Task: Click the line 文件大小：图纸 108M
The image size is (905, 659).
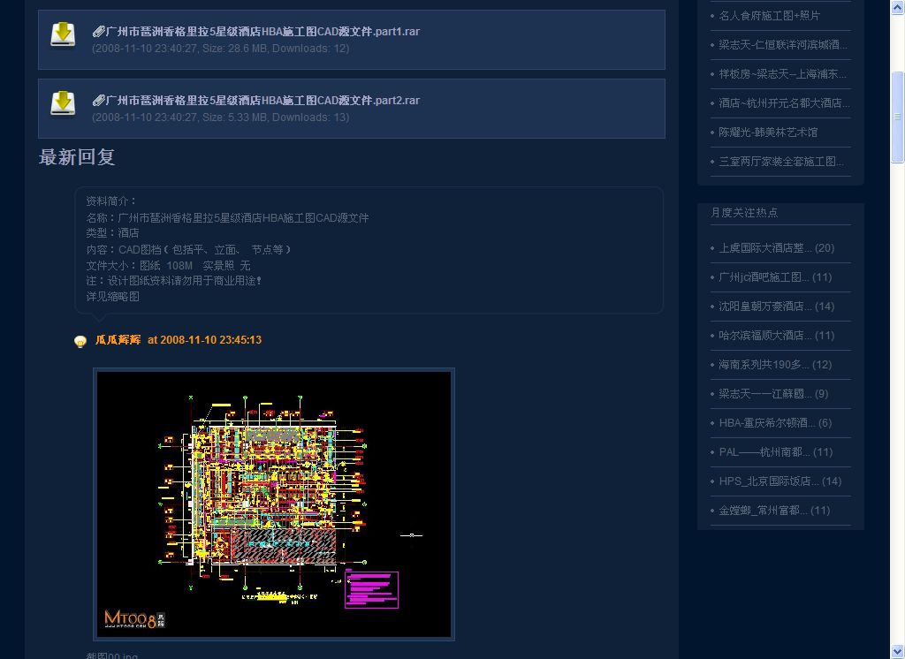Action: [169, 265]
